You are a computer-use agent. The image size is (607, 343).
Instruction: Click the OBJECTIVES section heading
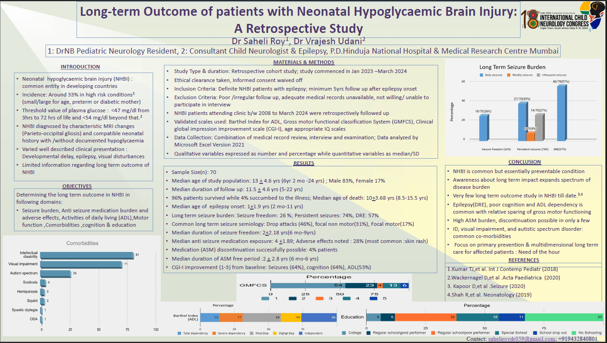(77, 186)
